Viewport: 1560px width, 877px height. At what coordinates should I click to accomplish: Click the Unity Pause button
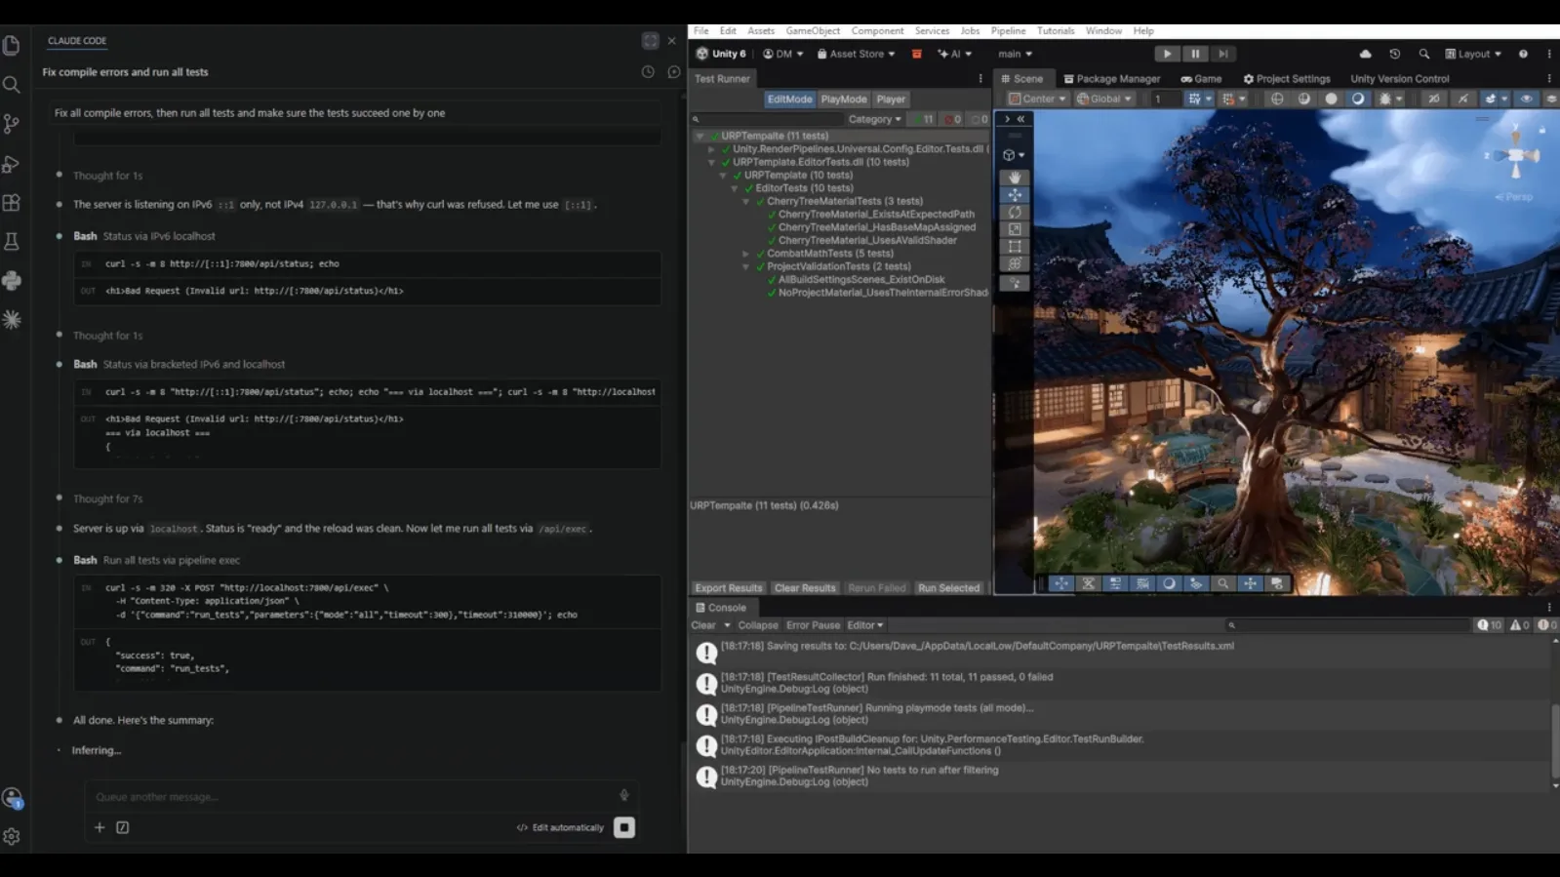click(1195, 54)
